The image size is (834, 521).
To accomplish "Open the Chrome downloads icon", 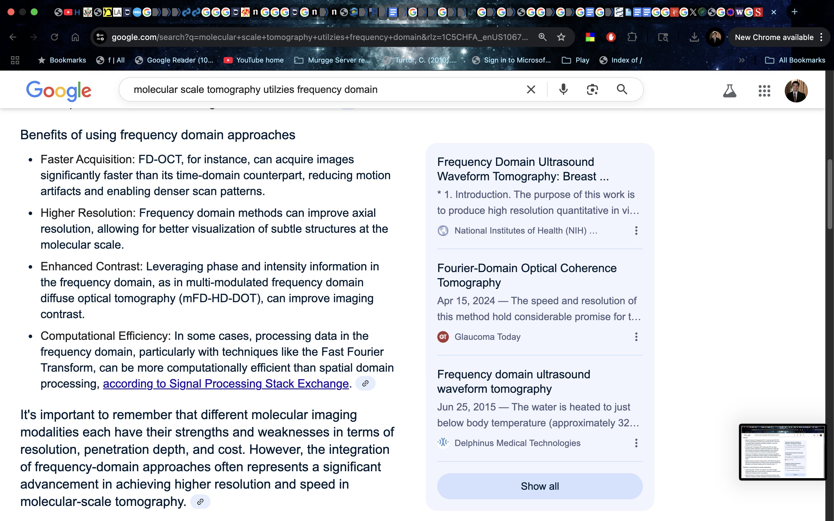I will point(694,37).
